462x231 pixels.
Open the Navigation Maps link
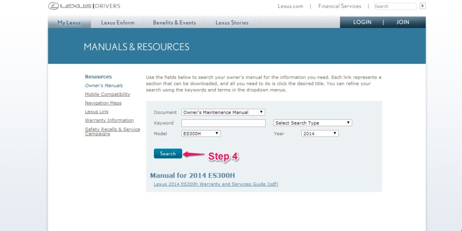pos(103,103)
